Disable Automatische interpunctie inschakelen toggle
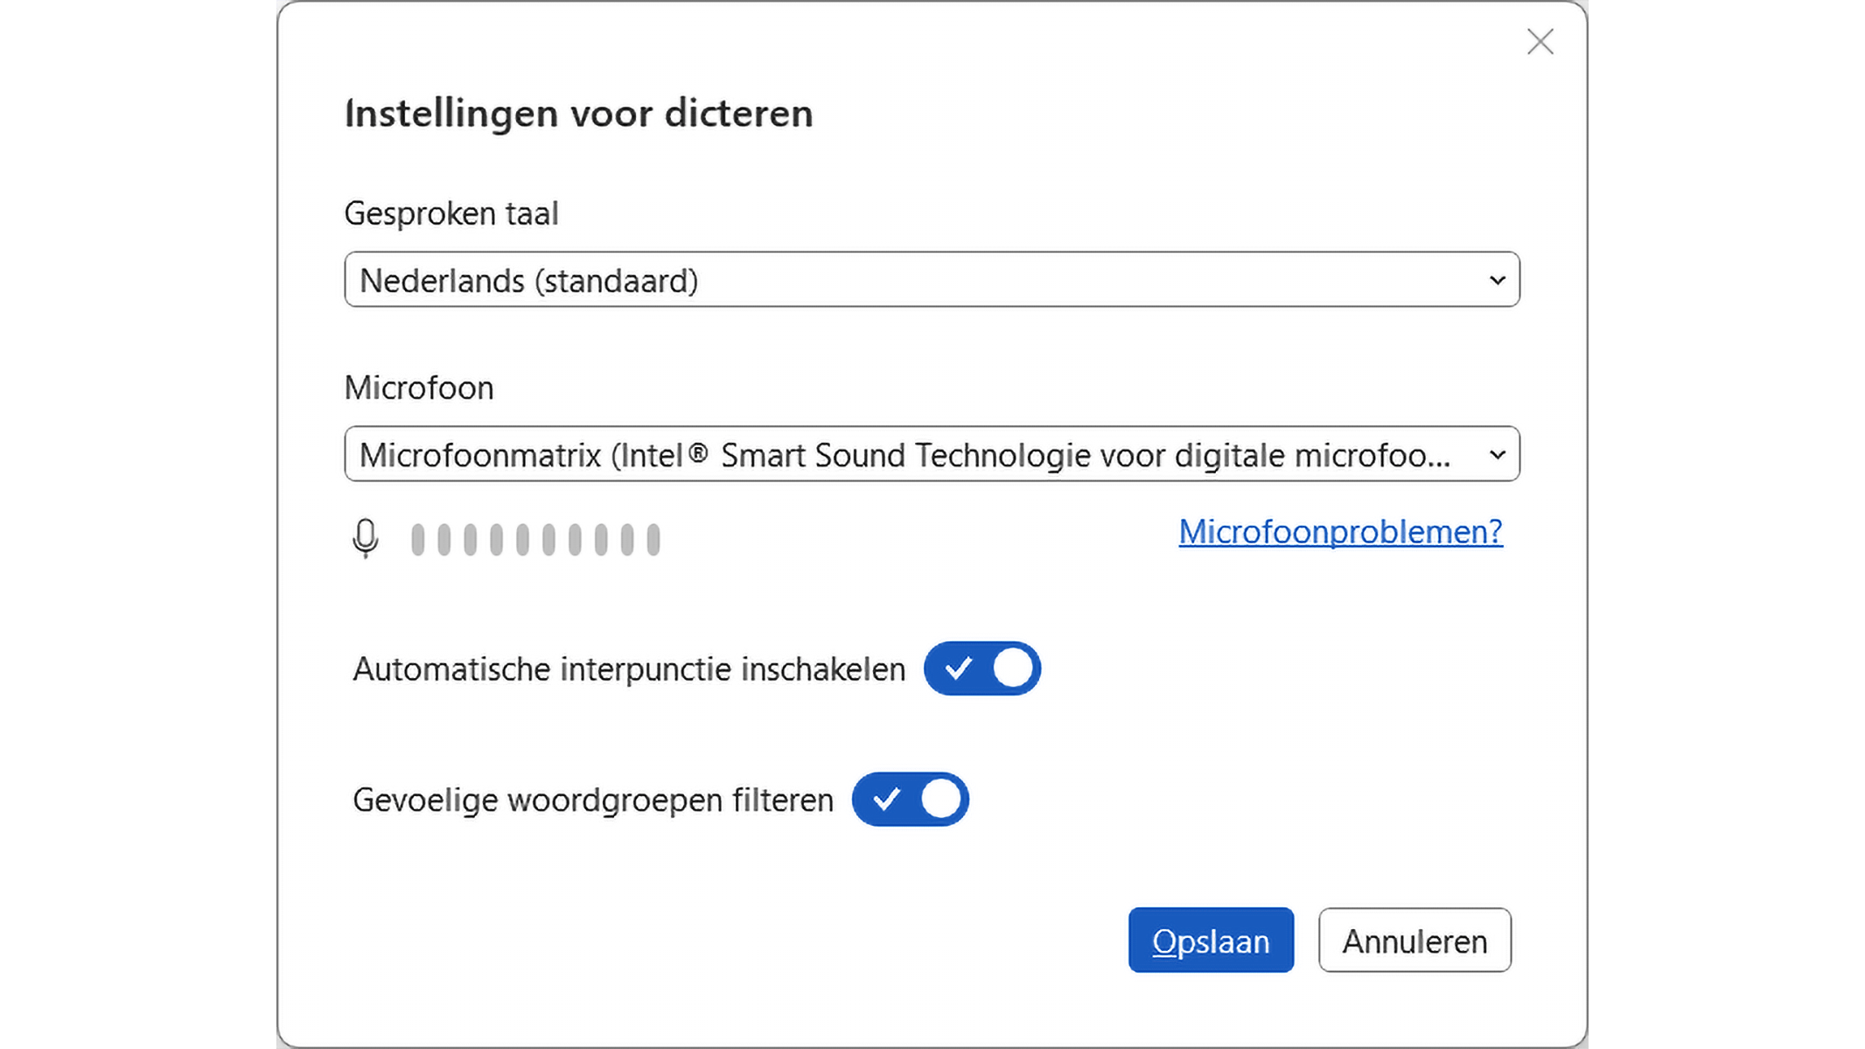The width and height of the screenshot is (1865, 1049). (981, 668)
